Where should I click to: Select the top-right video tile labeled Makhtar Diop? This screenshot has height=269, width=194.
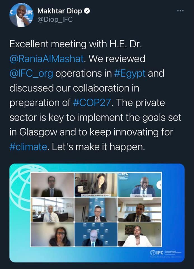(139, 184)
